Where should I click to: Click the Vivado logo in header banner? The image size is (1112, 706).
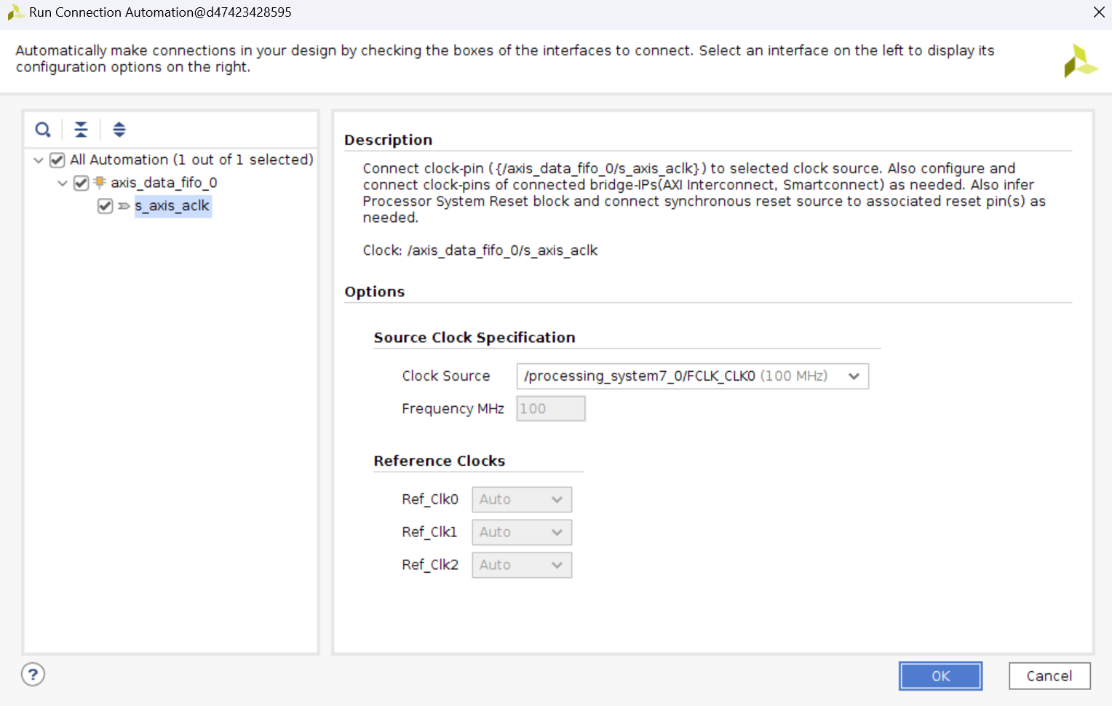[x=1079, y=61]
